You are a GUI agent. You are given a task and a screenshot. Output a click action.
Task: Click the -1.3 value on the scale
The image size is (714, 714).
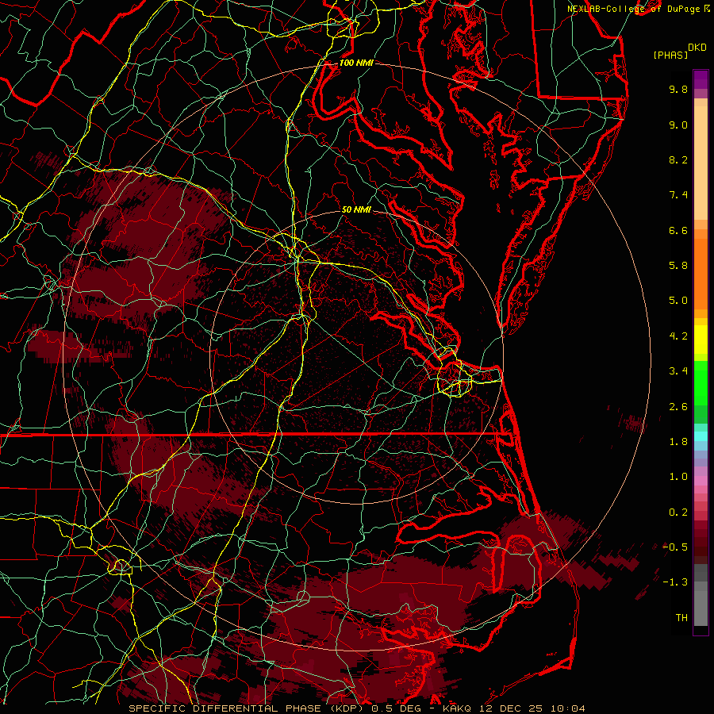point(675,582)
